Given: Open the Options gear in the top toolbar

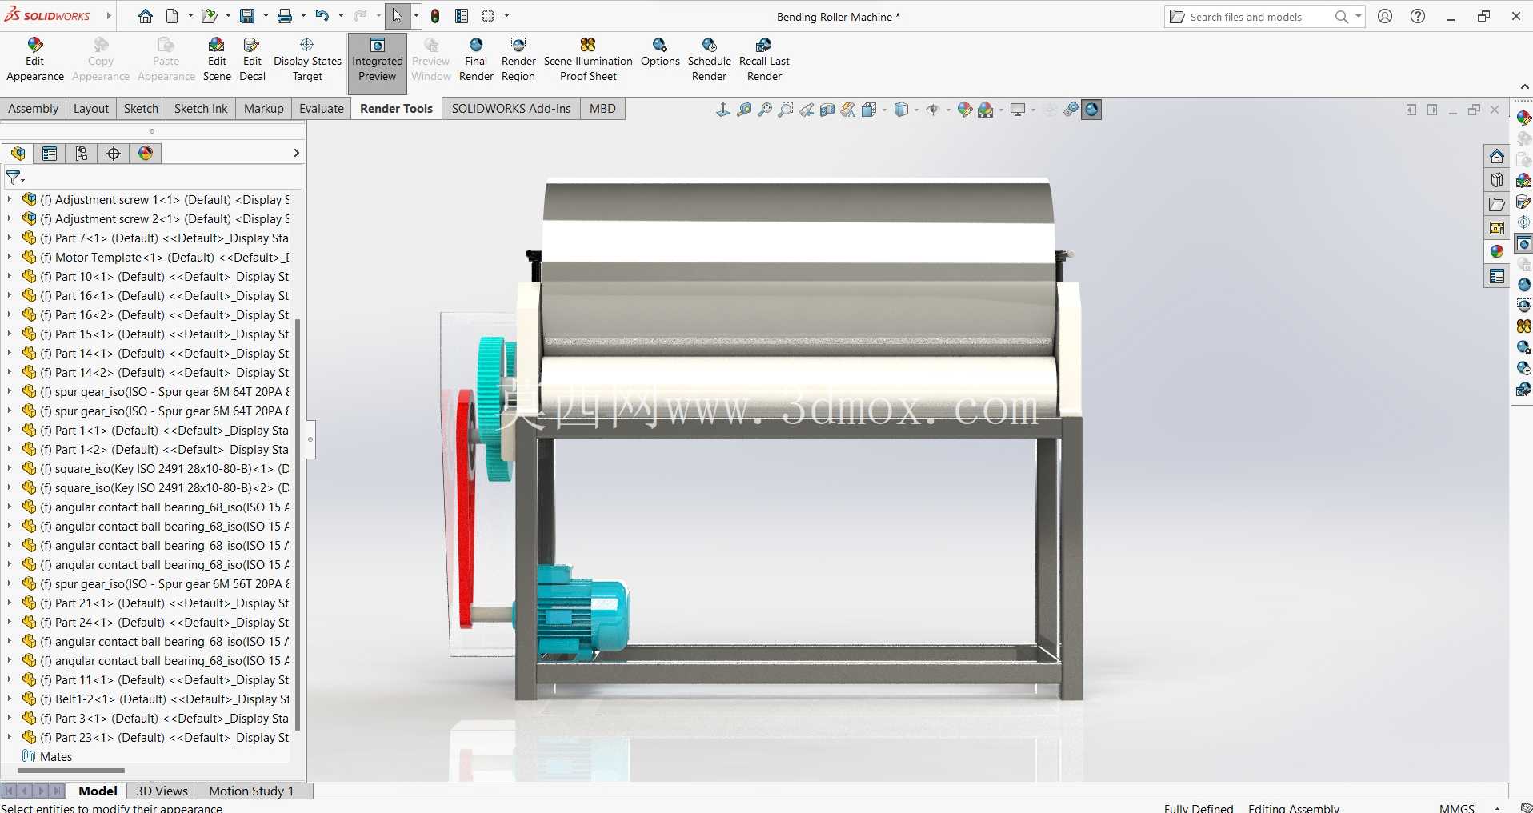Looking at the screenshot, I should (488, 16).
